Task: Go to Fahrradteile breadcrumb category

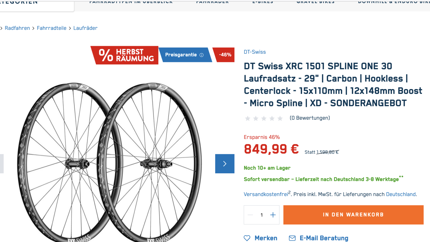Action: click(52, 28)
